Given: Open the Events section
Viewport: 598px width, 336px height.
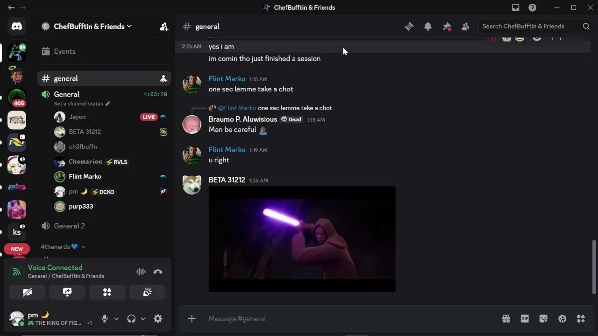Looking at the screenshot, I should pyautogui.click(x=104, y=52).
